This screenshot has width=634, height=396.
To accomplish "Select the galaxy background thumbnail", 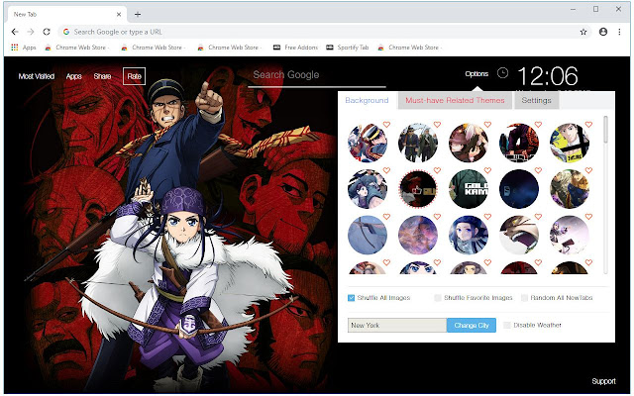I will tap(418, 236).
